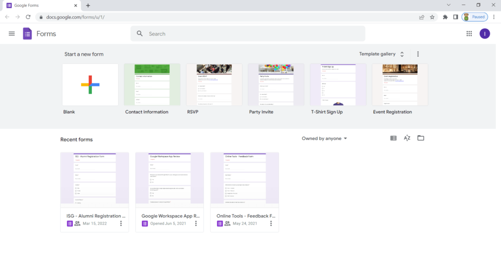The height and width of the screenshot is (268, 501).
Task: Open the main hamburger menu
Action: click(x=12, y=34)
